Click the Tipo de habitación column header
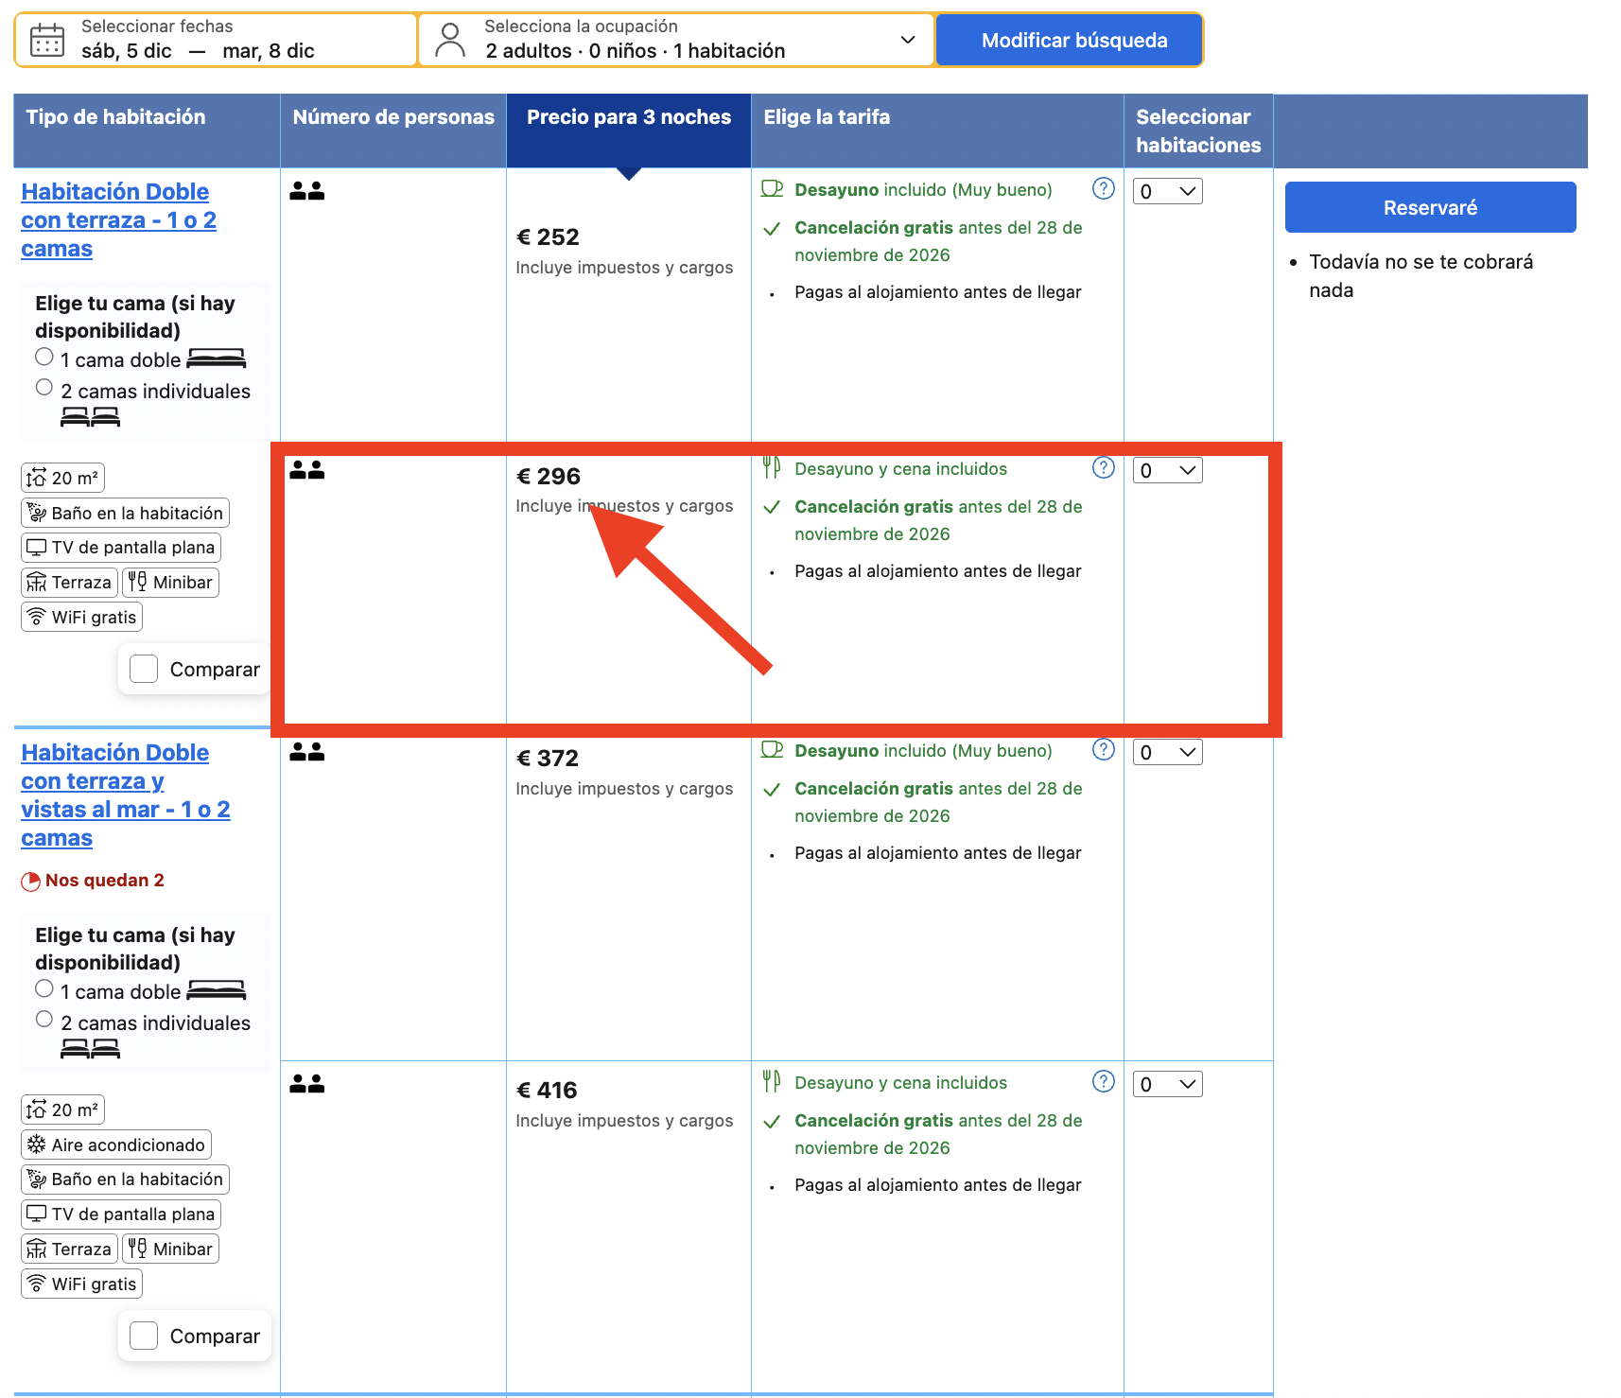This screenshot has width=1621, height=1398. tap(147, 131)
